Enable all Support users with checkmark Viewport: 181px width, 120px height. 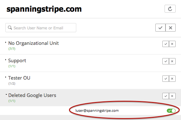pos(165,61)
